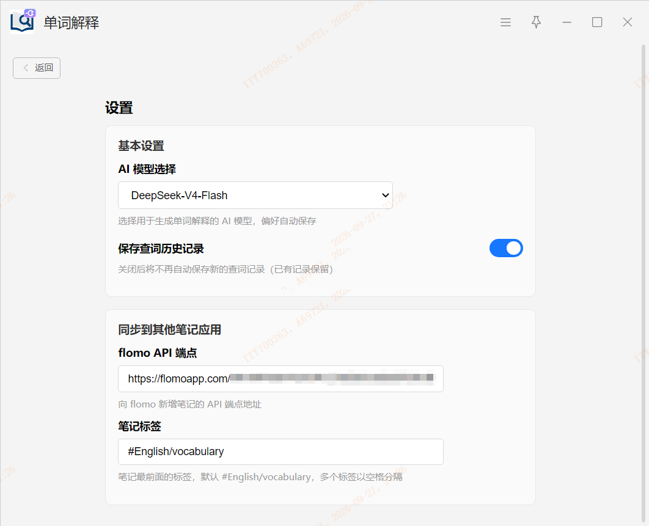649x526 pixels.
Task: Maximize the 单词解释 window
Action: pyautogui.click(x=597, y=23)
